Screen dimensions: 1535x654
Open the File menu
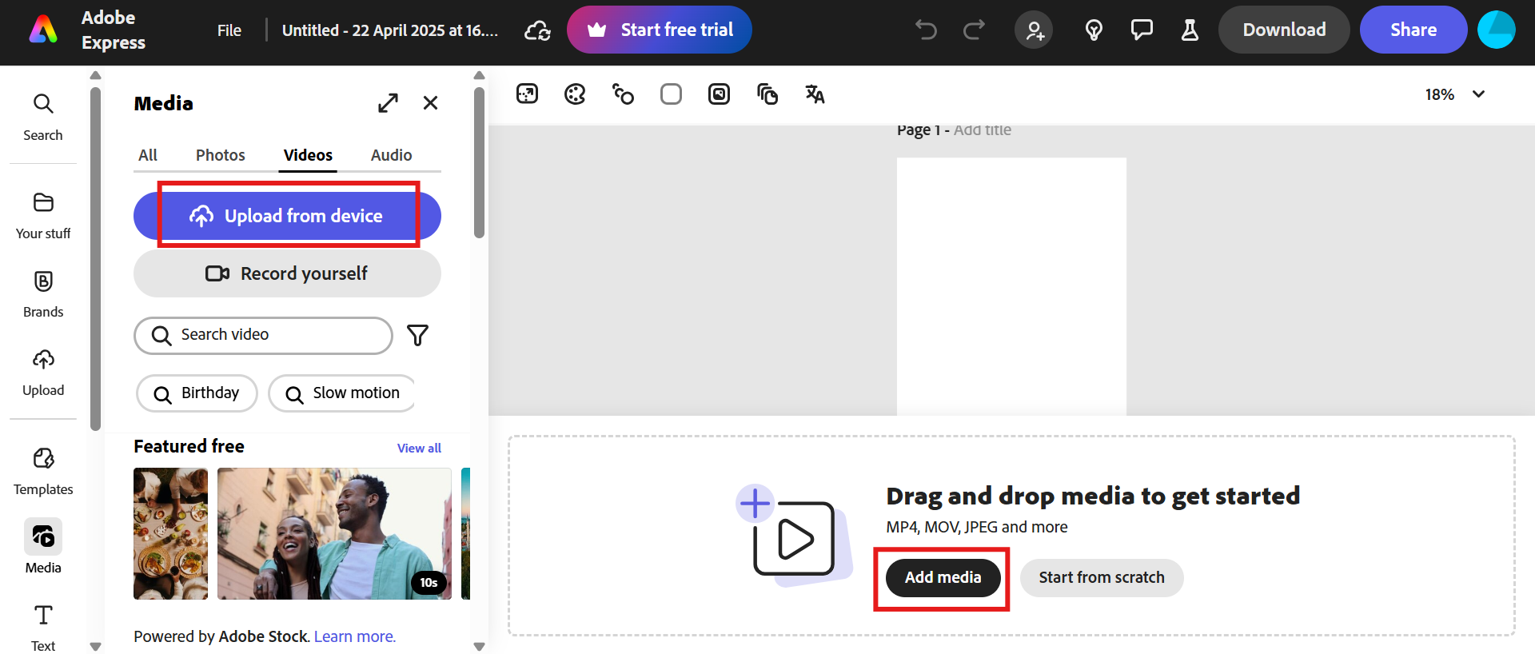[x=229, y=30]
